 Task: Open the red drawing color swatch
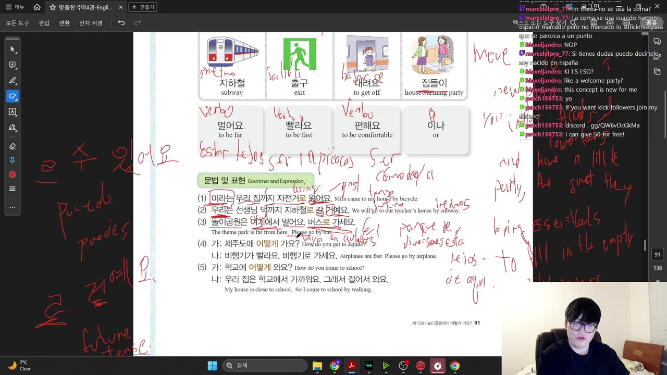coord(13,174)
